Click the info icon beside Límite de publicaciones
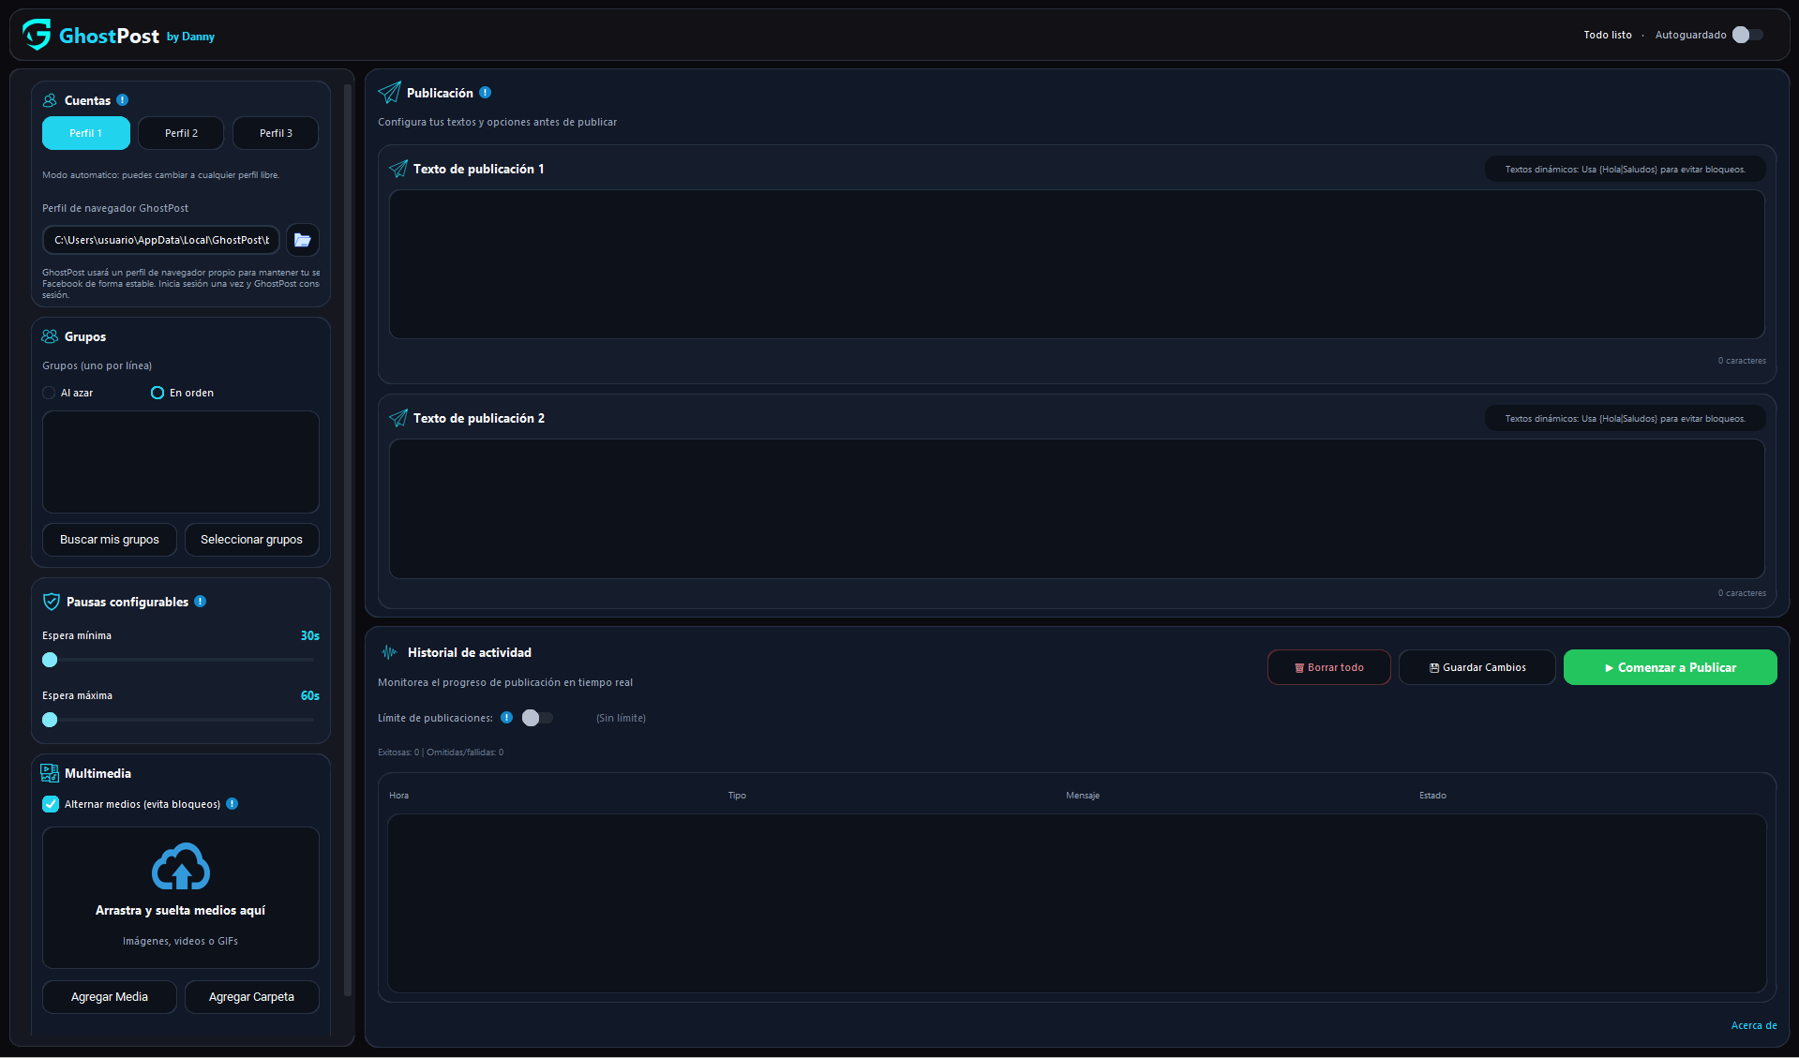Image resolution: width=1799 pixels, height=1058 pixels. [507, 718]
